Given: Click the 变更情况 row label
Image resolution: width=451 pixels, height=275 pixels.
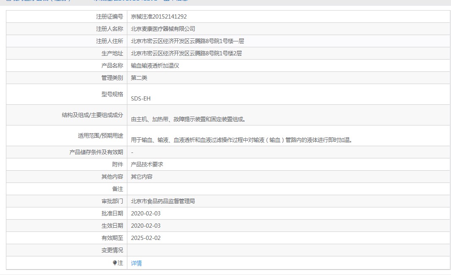Looking at the screenshot, I should tap(112, 250).
